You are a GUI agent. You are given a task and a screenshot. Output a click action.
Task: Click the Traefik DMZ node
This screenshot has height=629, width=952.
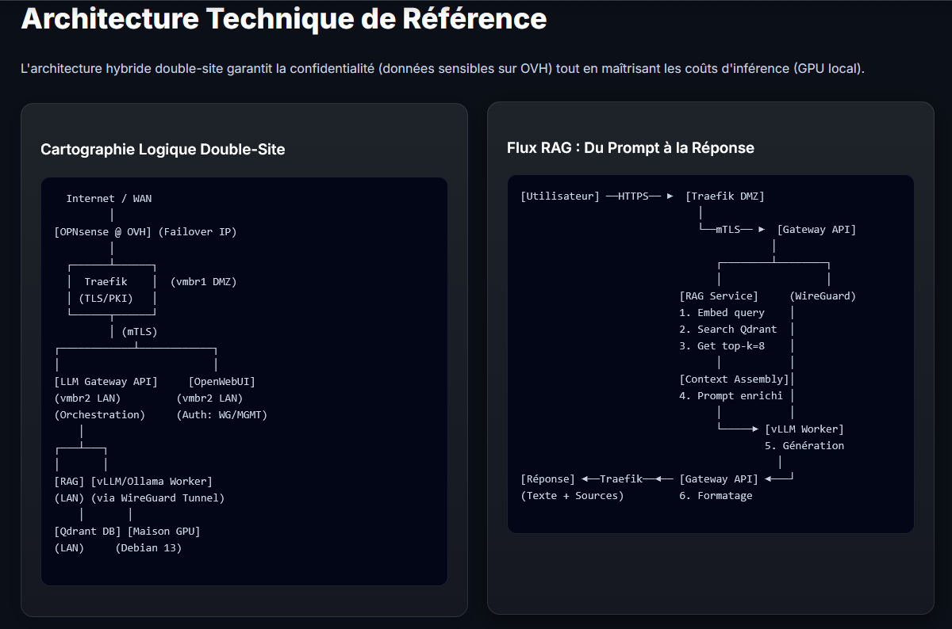tap(724, 196)
